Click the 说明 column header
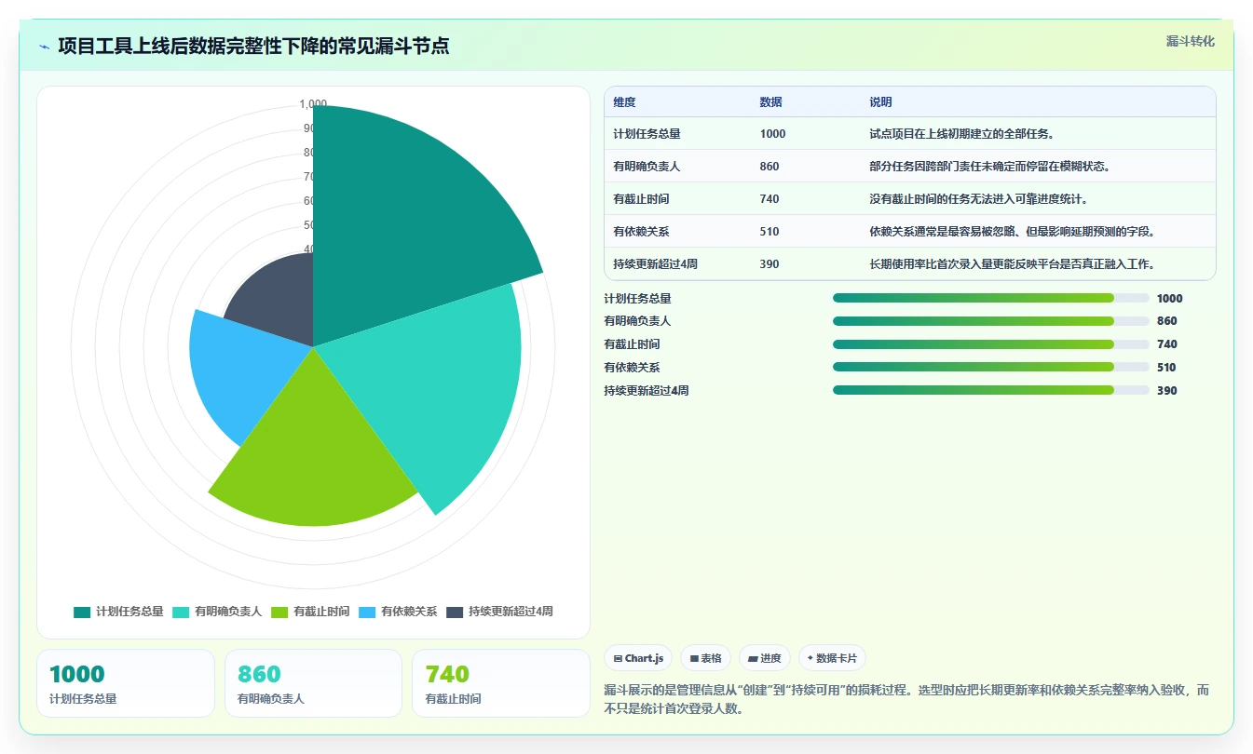 [x=881, y=102]
